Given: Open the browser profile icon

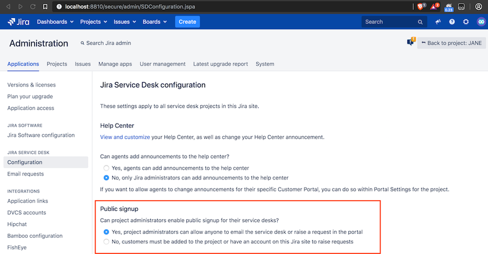Looking at the screenshot, I should pyautogui.click(x=479, y=6).
